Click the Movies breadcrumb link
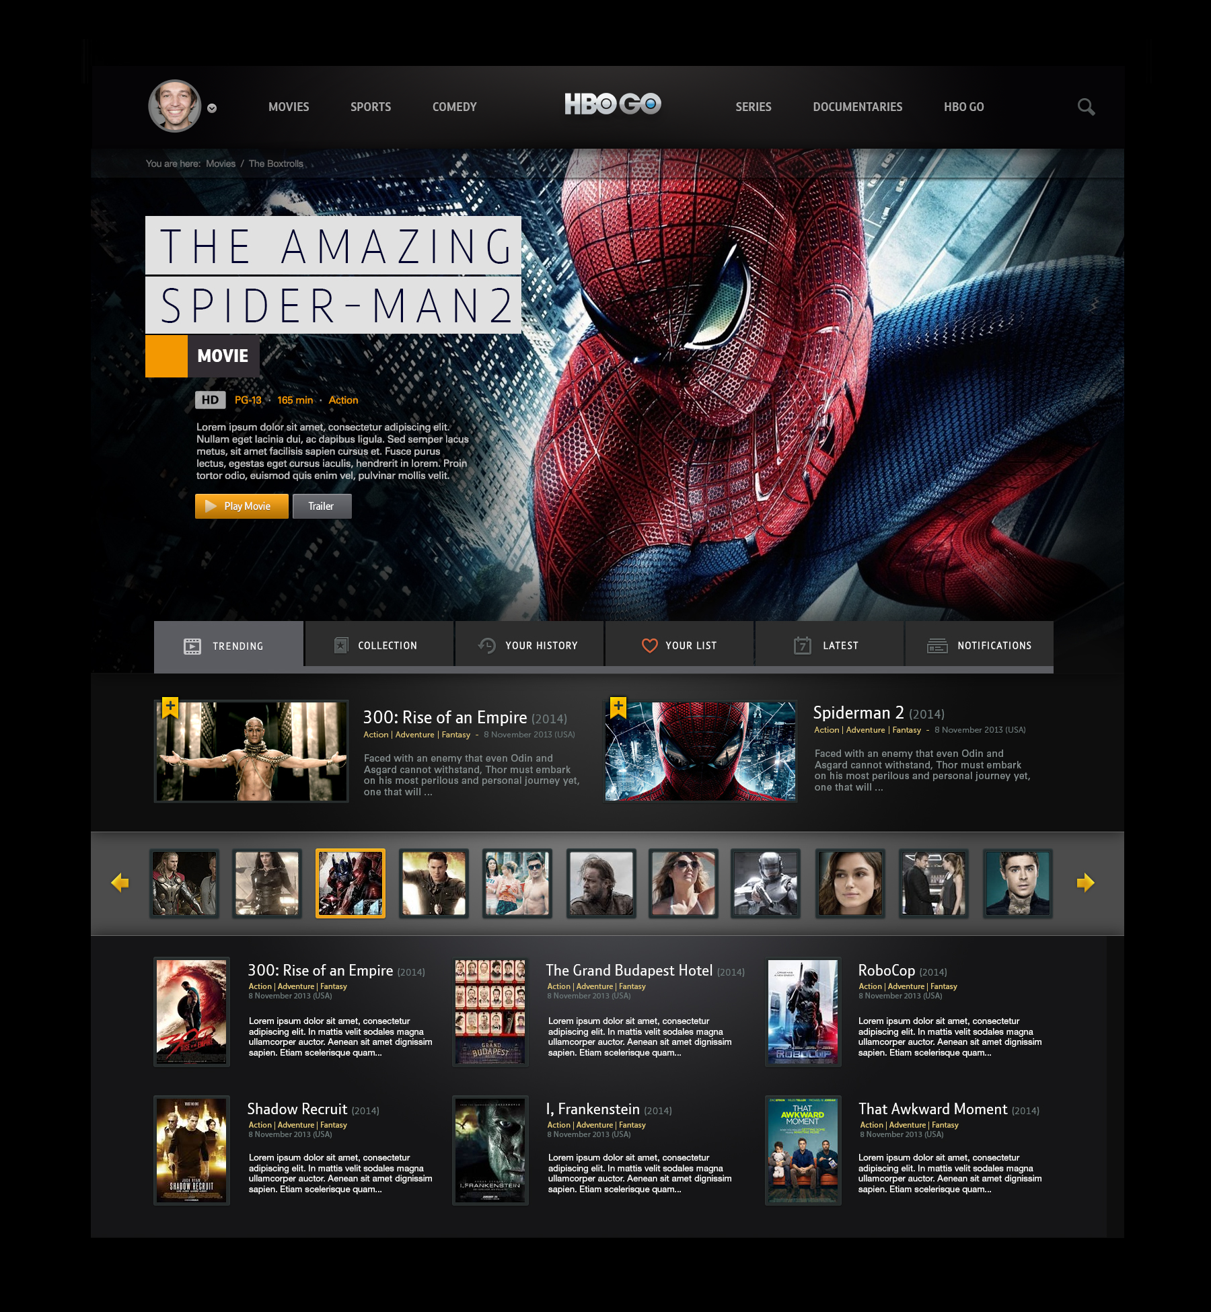The height and width of the screenshot is (1312, 1211). [221, 163]
